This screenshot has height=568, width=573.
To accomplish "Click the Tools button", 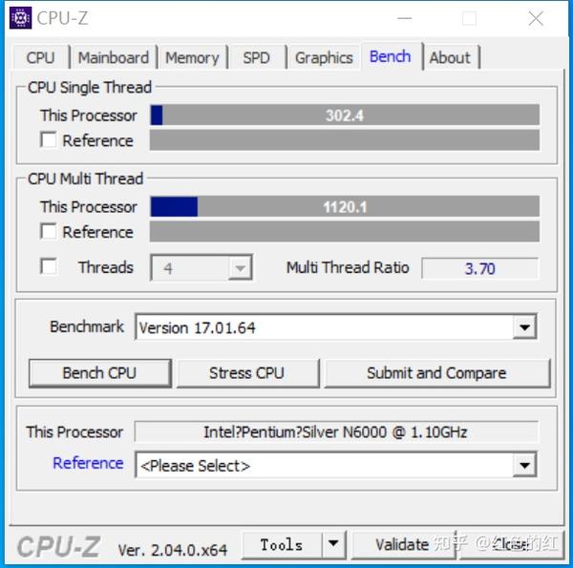I will [x=282, y=545].
